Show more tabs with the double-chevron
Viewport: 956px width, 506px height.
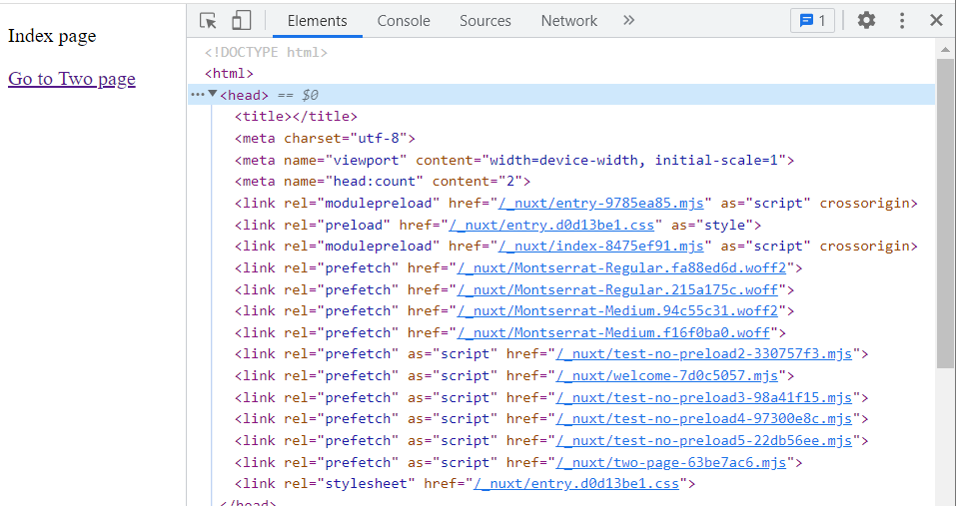628,20
